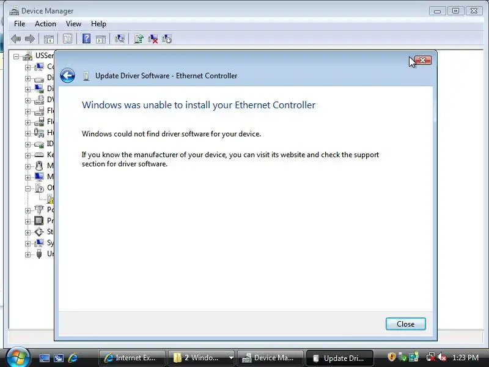The width and height of the screenshot is (489, 367).
Task: Expand the Processors node
Action: coord(28,221)
